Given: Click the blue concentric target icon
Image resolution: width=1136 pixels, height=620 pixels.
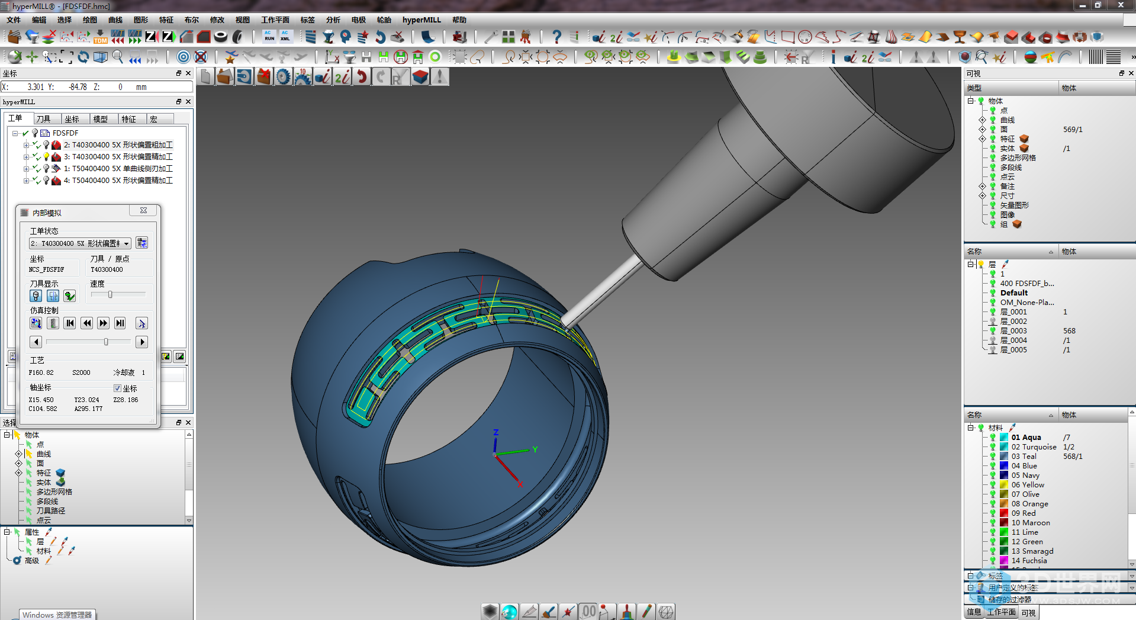Looking at the screenshot, I should click(x=184, y=57).
